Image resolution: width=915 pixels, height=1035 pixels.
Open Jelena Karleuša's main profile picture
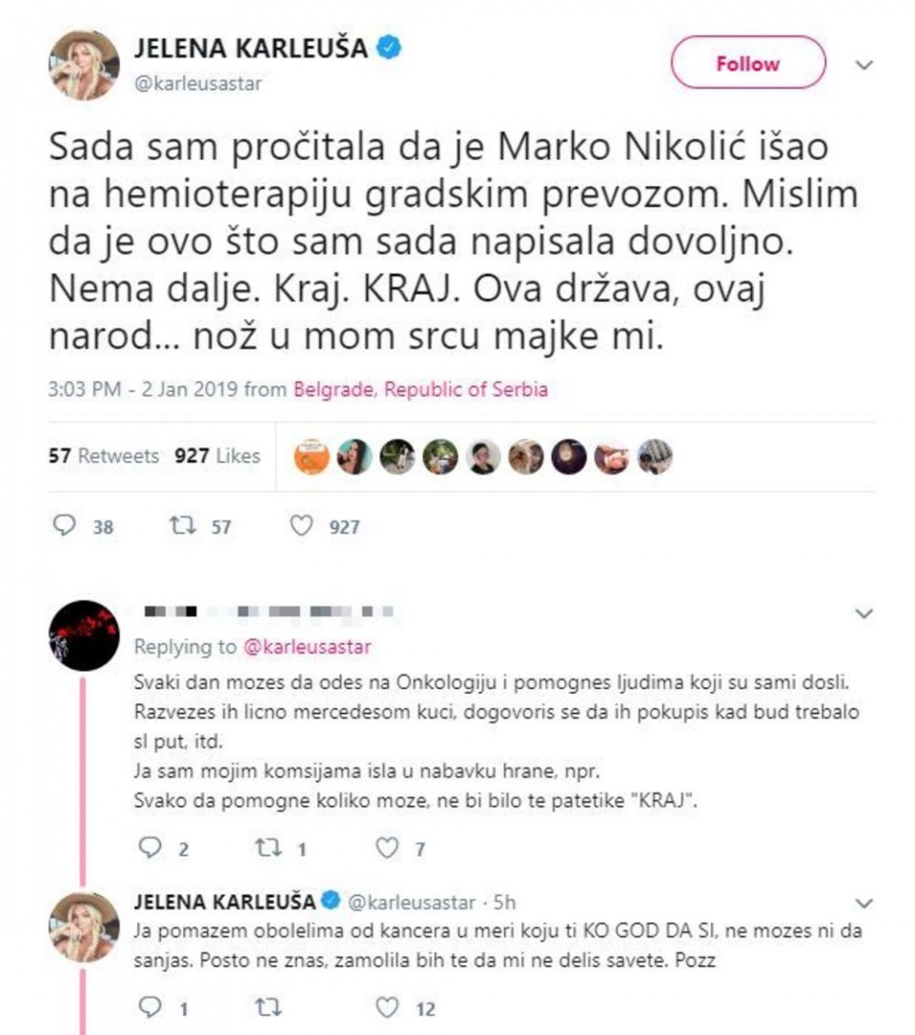(x=84, y=66)
